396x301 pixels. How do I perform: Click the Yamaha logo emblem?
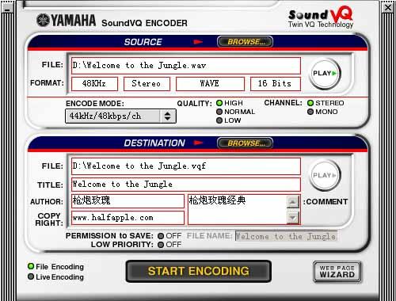point(43,21)
